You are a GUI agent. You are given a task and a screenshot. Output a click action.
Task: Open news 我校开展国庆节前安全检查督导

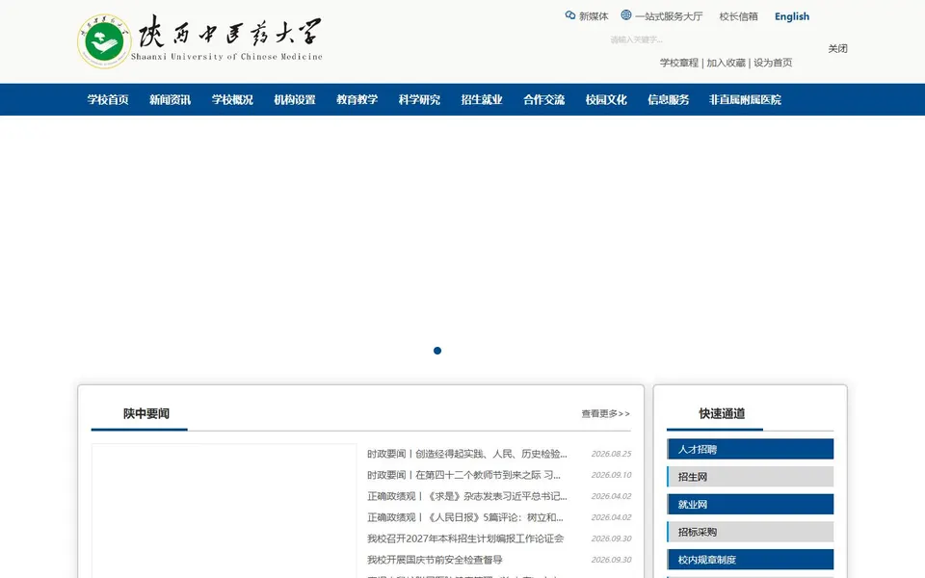pos(435,560)
